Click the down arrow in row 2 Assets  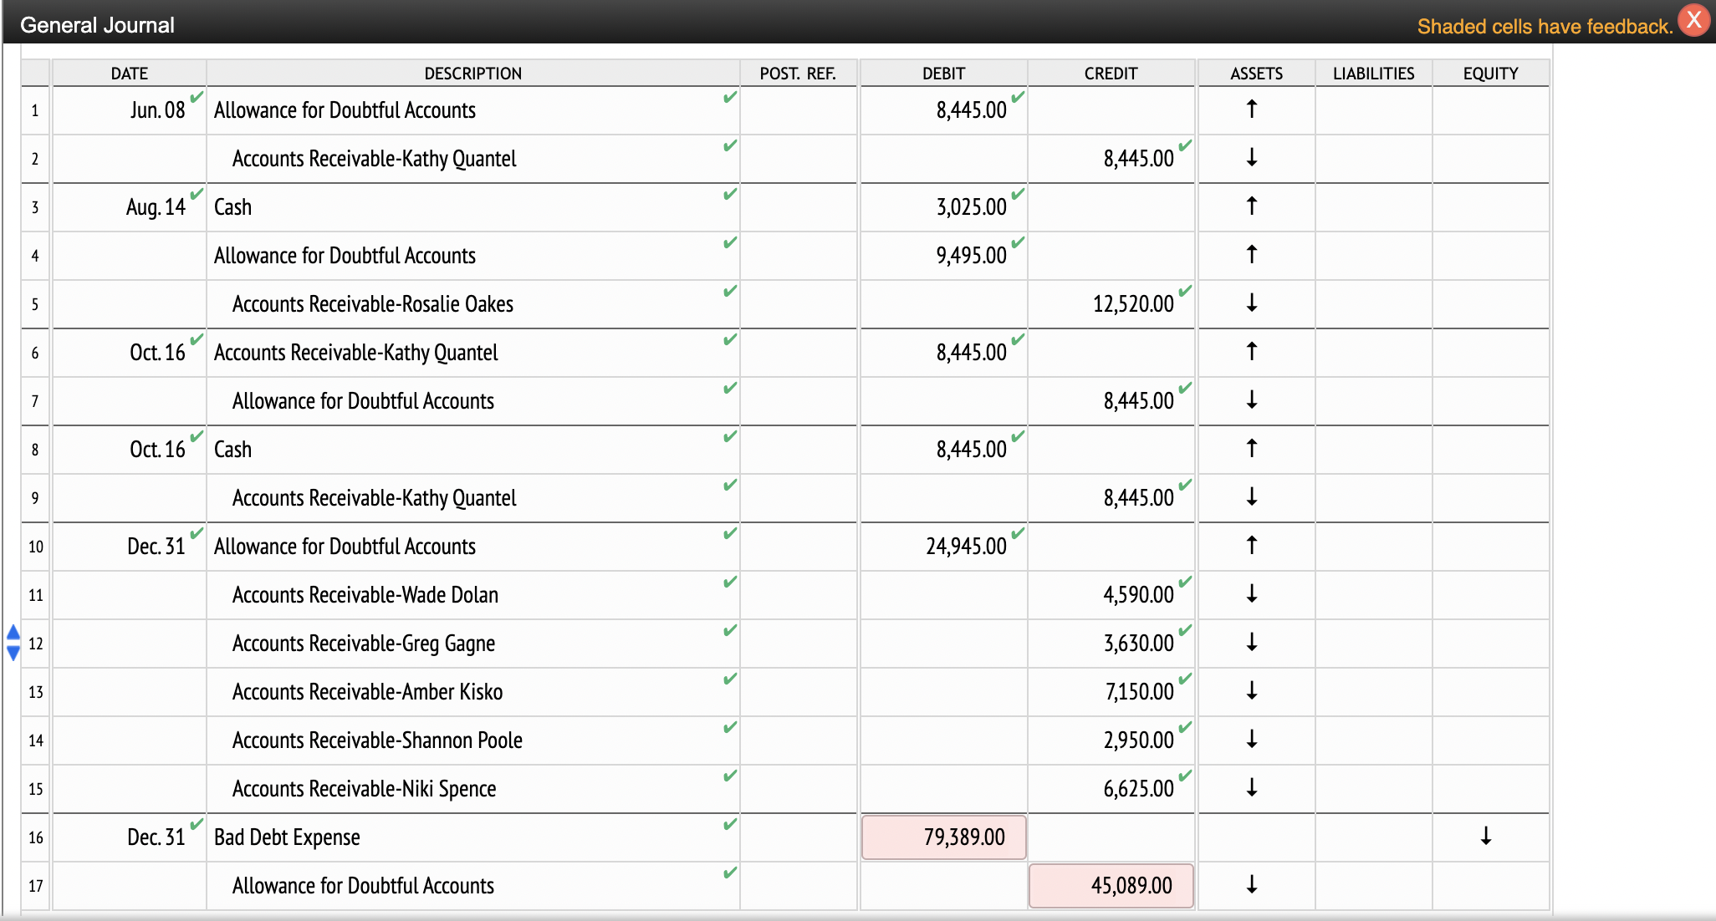(x=1251, y=157)
